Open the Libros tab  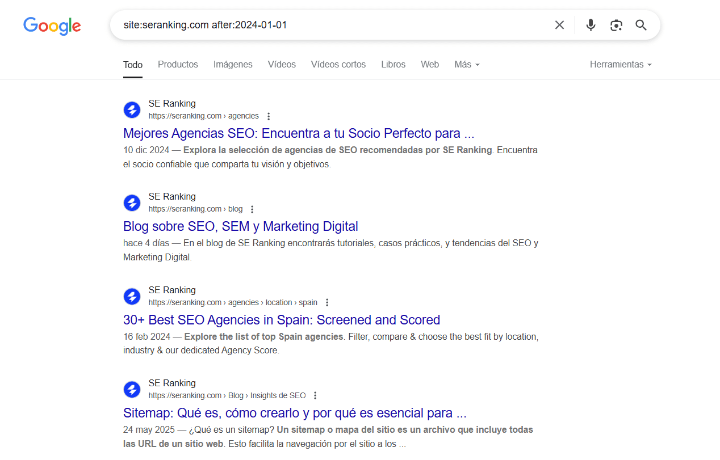pyautogui.click(x=394, y=65)
